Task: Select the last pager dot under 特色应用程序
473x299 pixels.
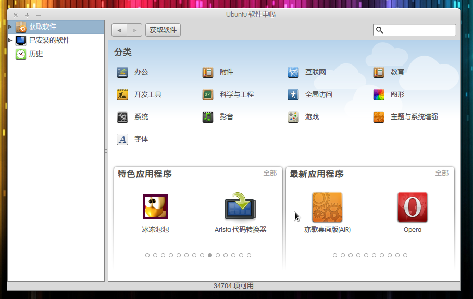Action: (249, 255)
